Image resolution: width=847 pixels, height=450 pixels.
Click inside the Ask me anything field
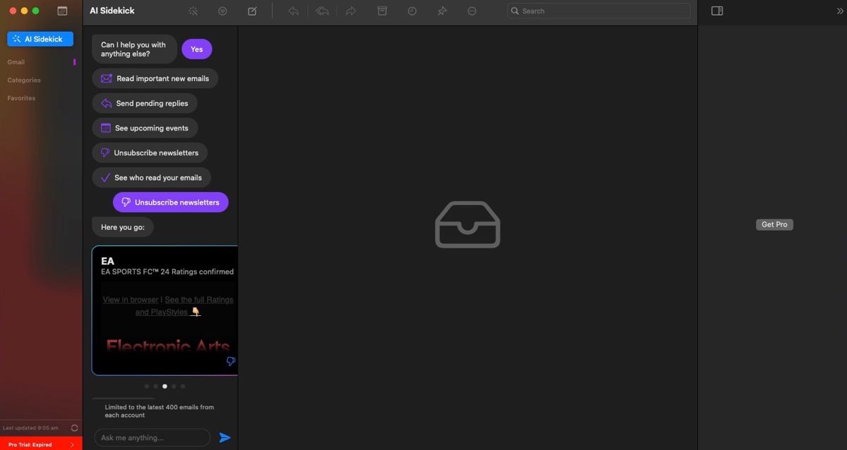coord(152,437)
